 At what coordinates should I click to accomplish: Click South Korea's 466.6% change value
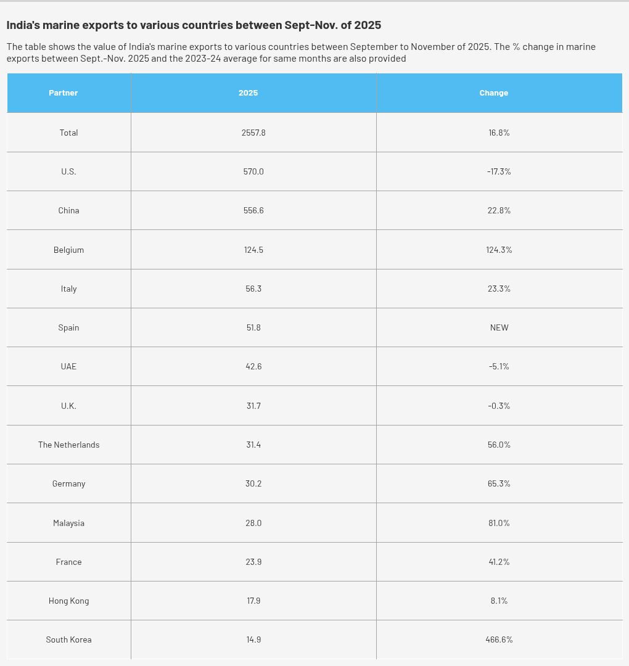[x=499, y=639]
